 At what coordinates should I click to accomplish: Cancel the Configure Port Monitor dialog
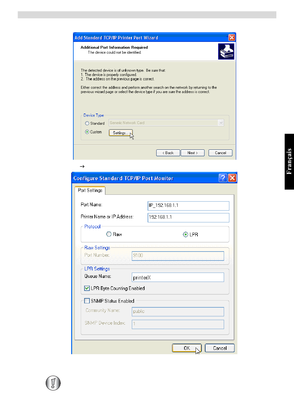[220, 348]
